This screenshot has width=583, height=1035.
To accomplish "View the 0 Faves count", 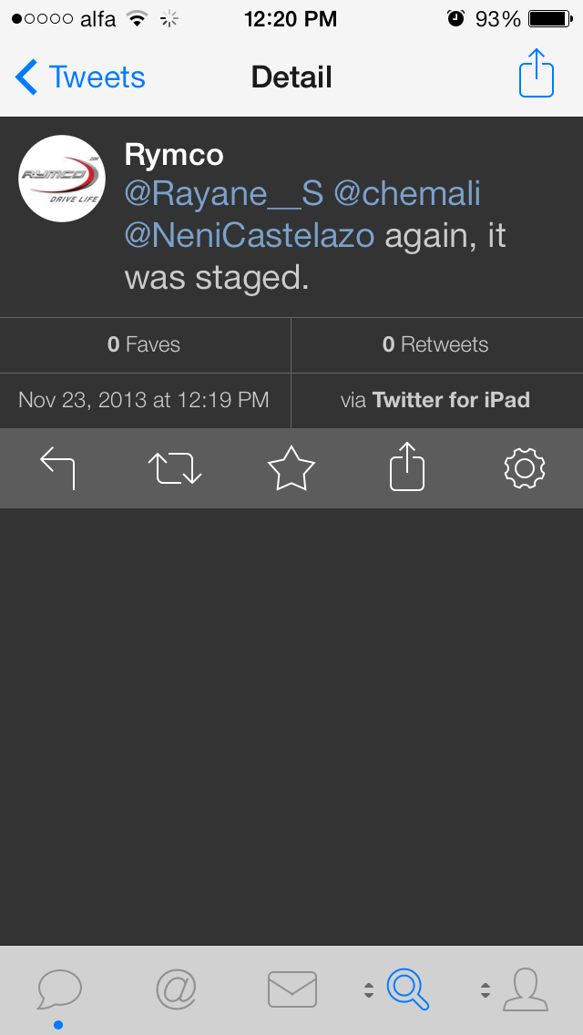I will pyautogui.click(x=144, y=344).
